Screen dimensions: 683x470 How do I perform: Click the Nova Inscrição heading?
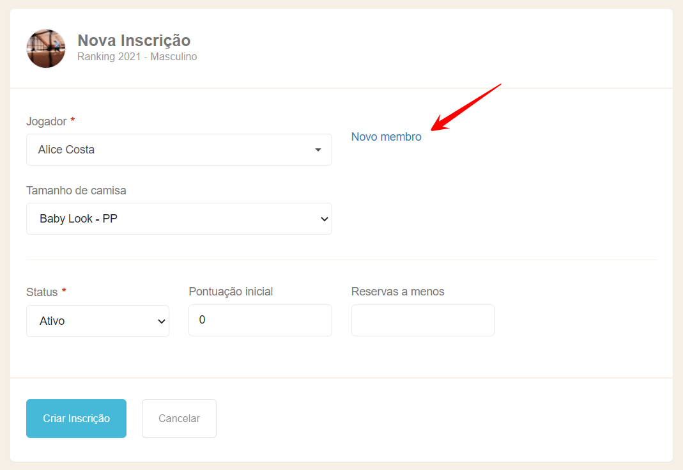point(134,40)
